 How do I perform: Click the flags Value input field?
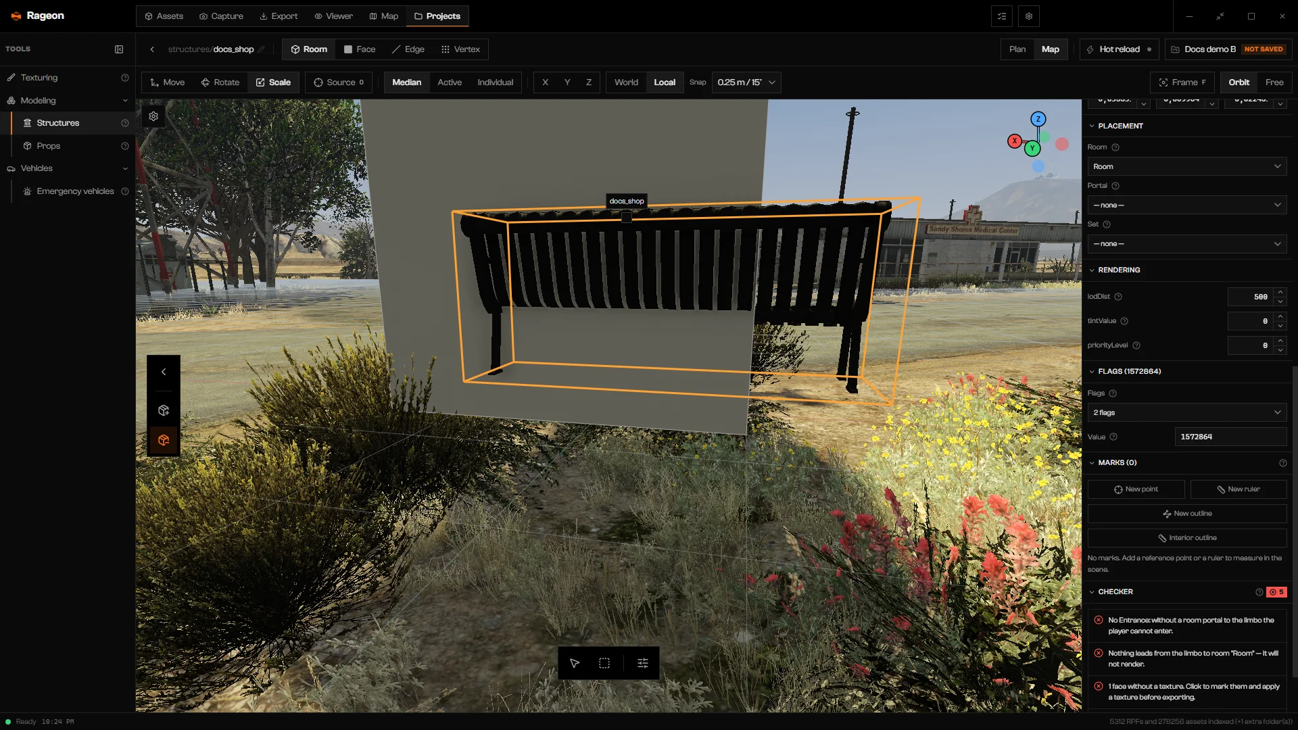pyautogui.click(x=1230, y=437)
